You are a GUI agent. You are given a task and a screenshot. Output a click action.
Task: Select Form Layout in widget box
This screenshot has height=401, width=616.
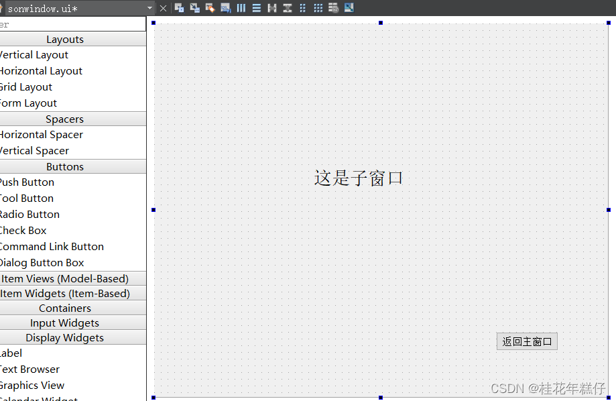pos(72,103)
